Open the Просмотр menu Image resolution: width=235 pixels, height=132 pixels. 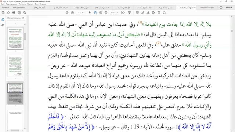(22, 4)
